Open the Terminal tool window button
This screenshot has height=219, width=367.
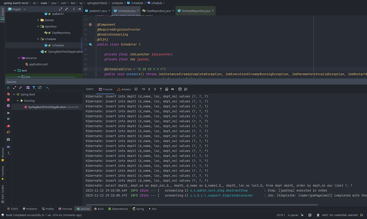(65, 209)
